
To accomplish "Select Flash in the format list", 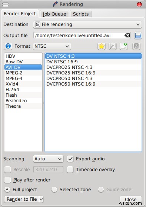I will tap(23, 95).
